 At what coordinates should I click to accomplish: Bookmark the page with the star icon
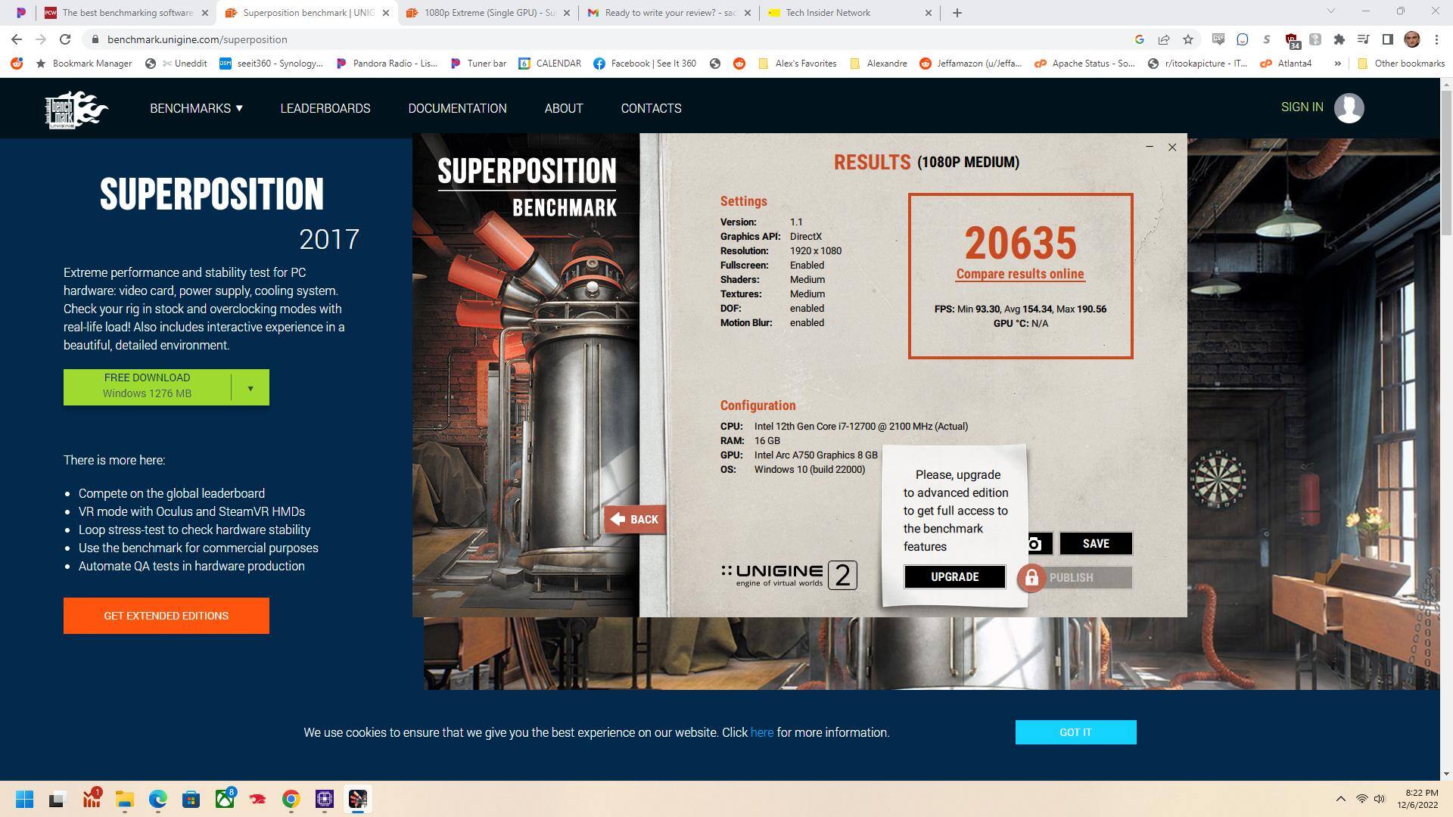point(1187,39)
